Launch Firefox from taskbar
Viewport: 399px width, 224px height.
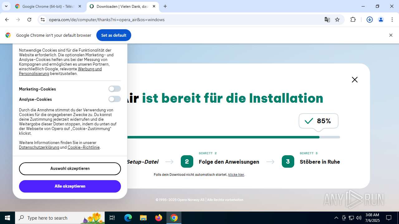point(159,218)
